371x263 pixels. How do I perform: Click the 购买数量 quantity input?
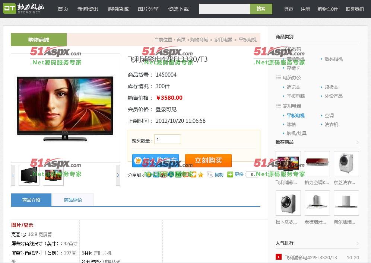(168, 139)
